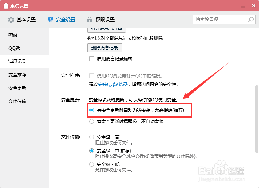Select QQ锁 in the sidebar
This screenshot has height=188, width=259.
click(24, 48)
